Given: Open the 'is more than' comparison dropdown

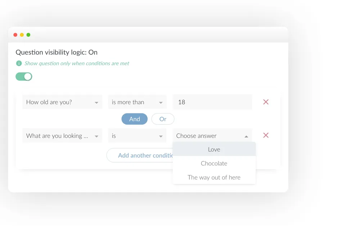Looking at the screenshot, I should (137, 102).
